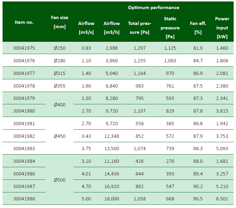Select the 761 static pressure value

point(170,86)
